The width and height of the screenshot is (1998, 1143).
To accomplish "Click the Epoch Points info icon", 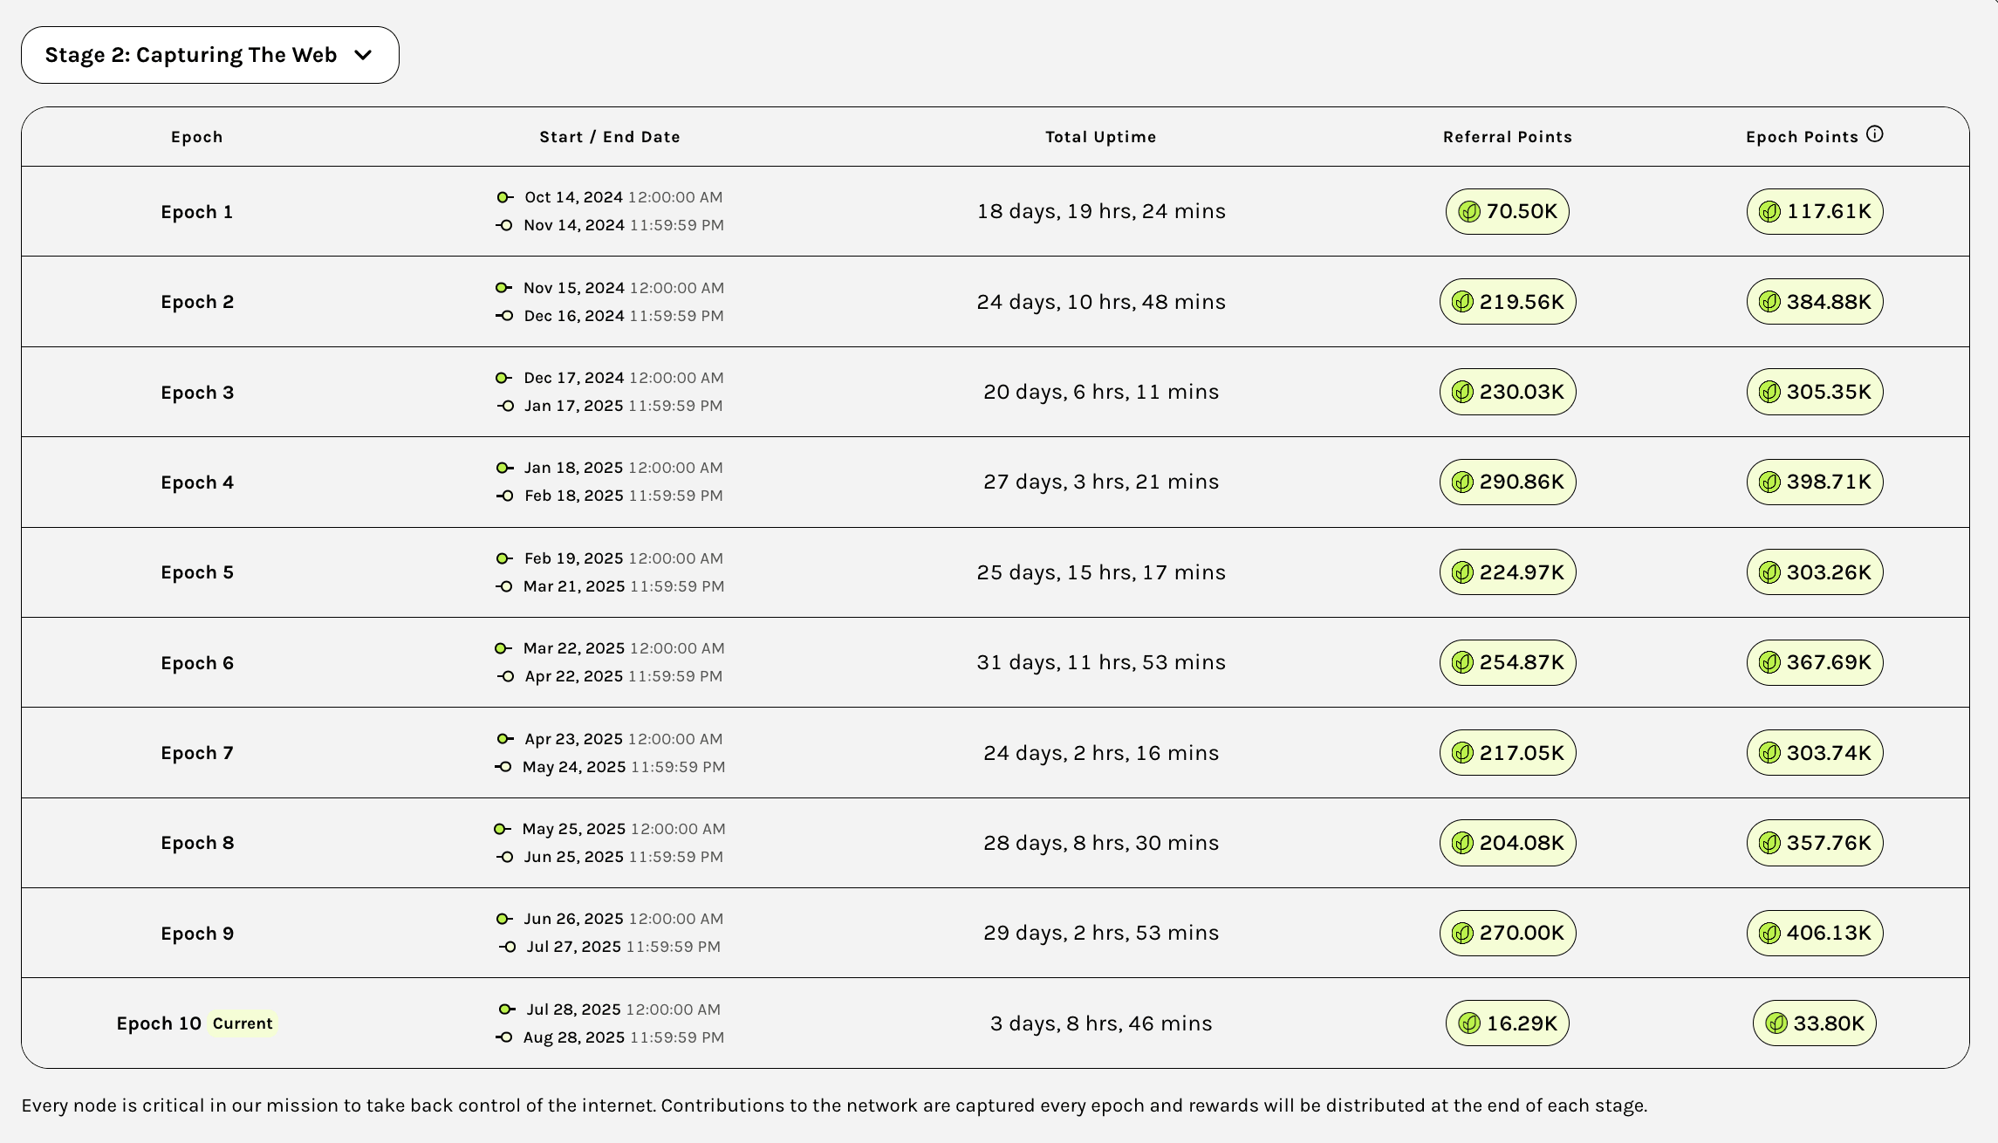I will pos(1874,134).
